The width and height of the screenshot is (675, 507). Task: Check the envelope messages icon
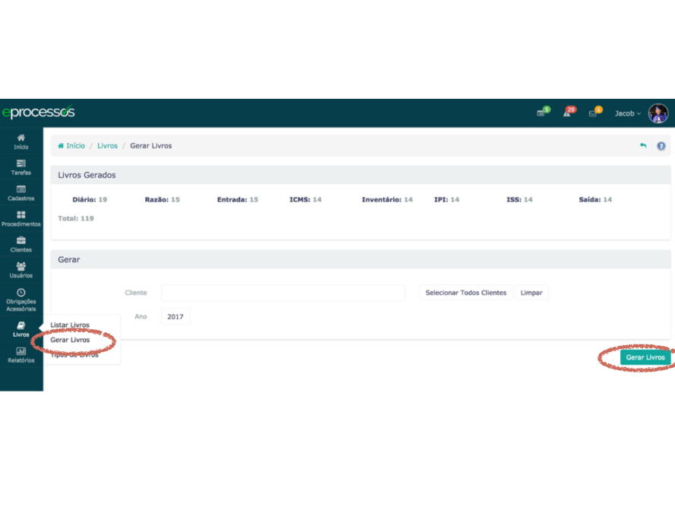(x=594, y=113)
